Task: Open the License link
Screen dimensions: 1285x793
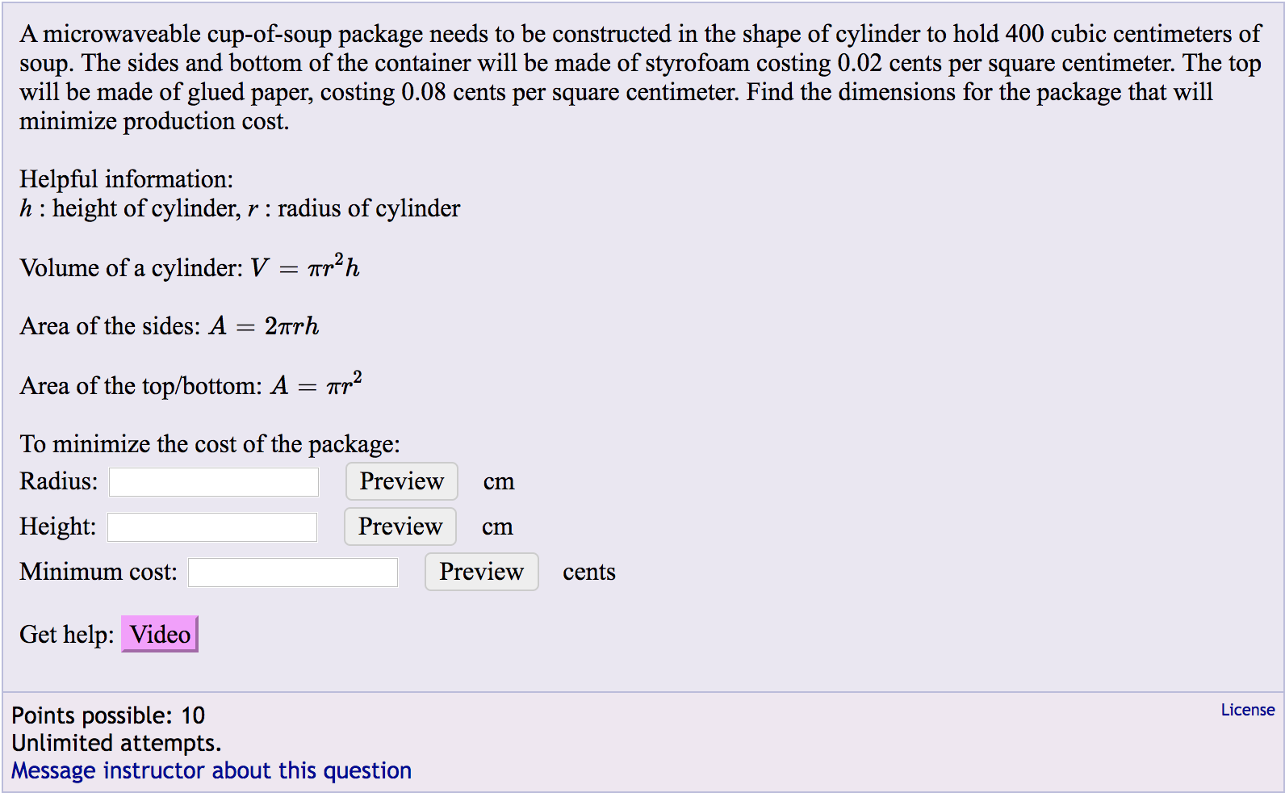Action: point(1247,710)
